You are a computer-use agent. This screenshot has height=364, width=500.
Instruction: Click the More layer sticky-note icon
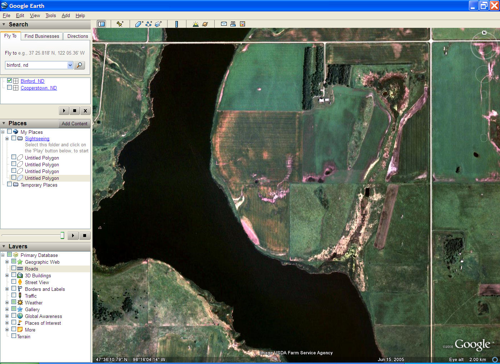pyautogui.click(x=20, y=330)
